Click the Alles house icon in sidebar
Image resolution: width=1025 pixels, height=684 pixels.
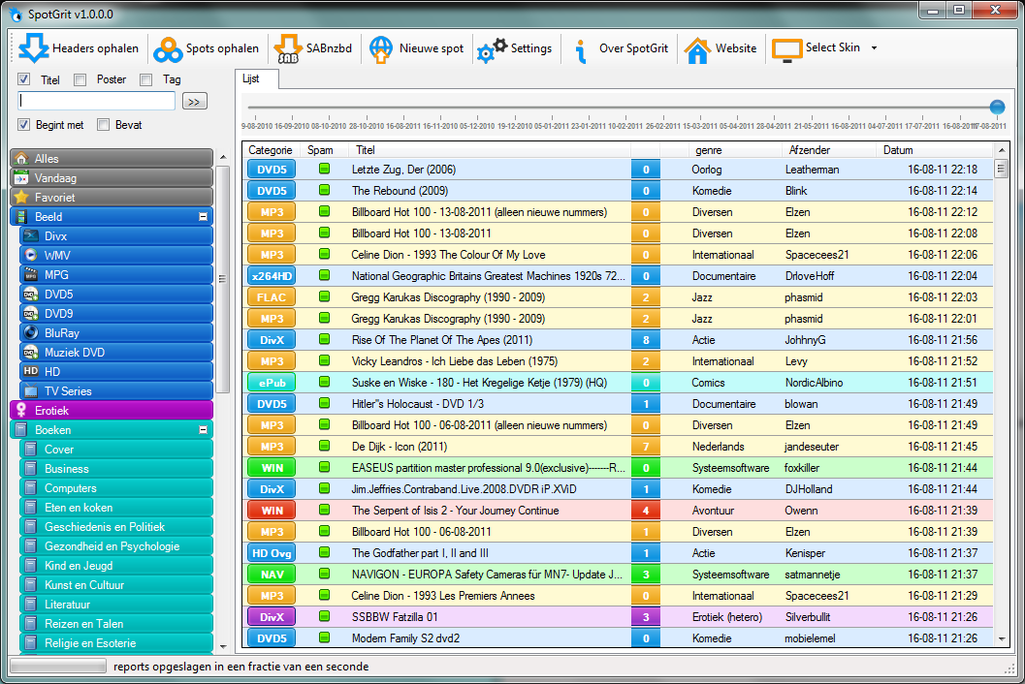[21, 159]
